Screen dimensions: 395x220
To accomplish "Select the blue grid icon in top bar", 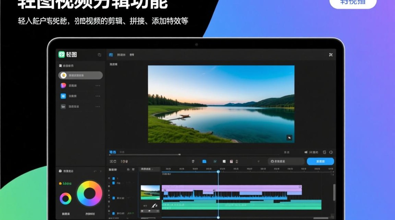I will (111, 55).
